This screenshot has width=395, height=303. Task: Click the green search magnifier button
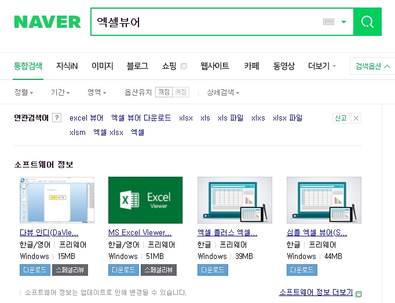367,21
